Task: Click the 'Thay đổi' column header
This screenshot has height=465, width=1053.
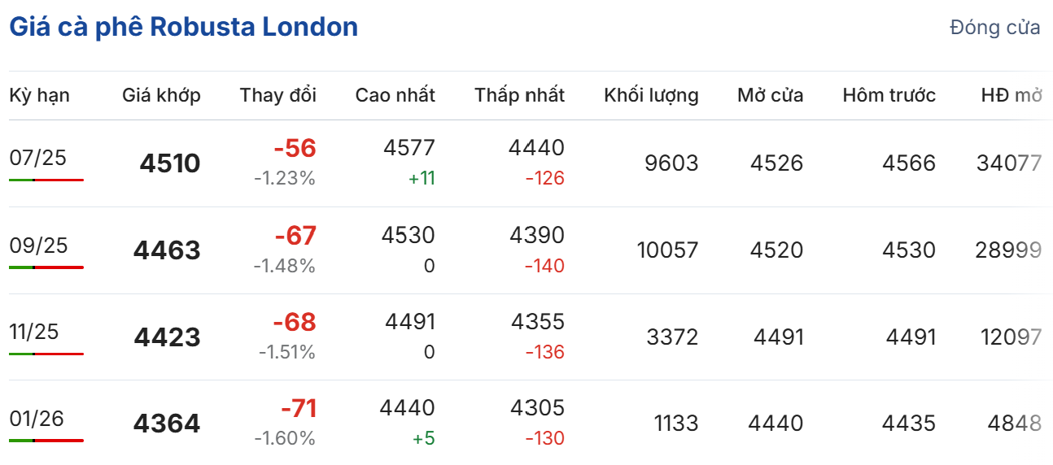Action: pos(277,95)
